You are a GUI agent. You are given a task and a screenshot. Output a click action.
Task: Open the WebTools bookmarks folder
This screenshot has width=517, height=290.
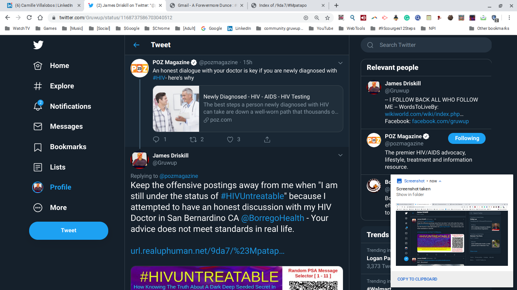pos(351,28)
